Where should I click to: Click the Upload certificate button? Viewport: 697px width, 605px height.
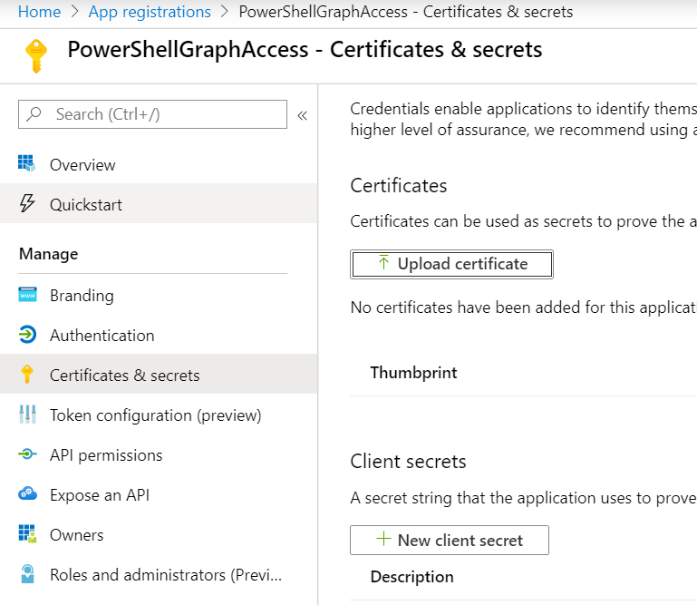pos(451,264)
